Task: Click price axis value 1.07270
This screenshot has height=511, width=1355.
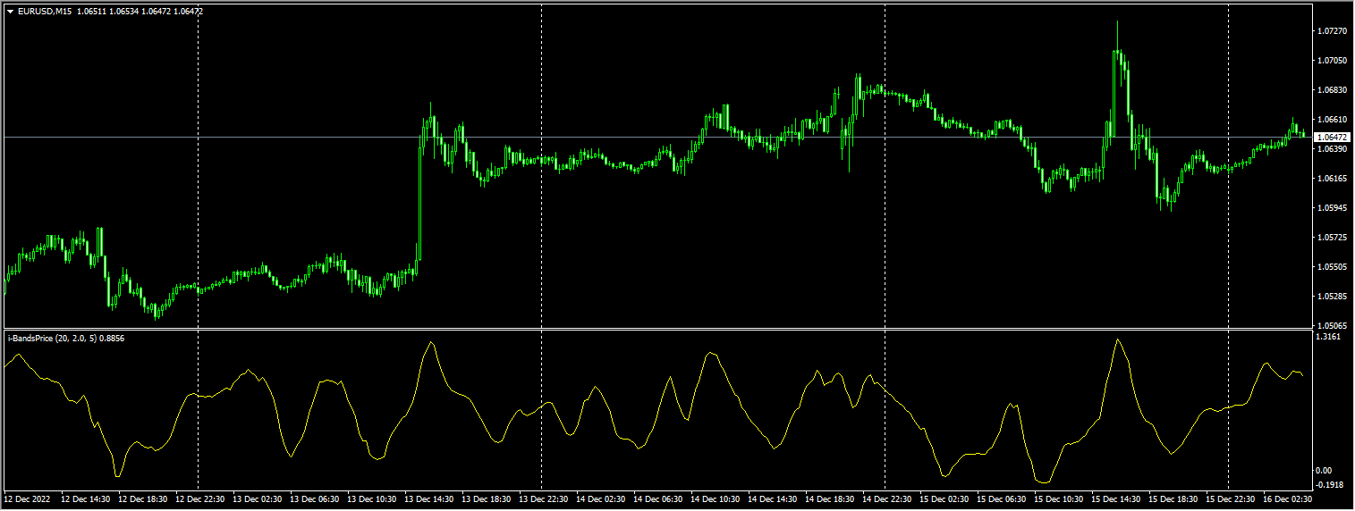Action: click(1333, 31)
